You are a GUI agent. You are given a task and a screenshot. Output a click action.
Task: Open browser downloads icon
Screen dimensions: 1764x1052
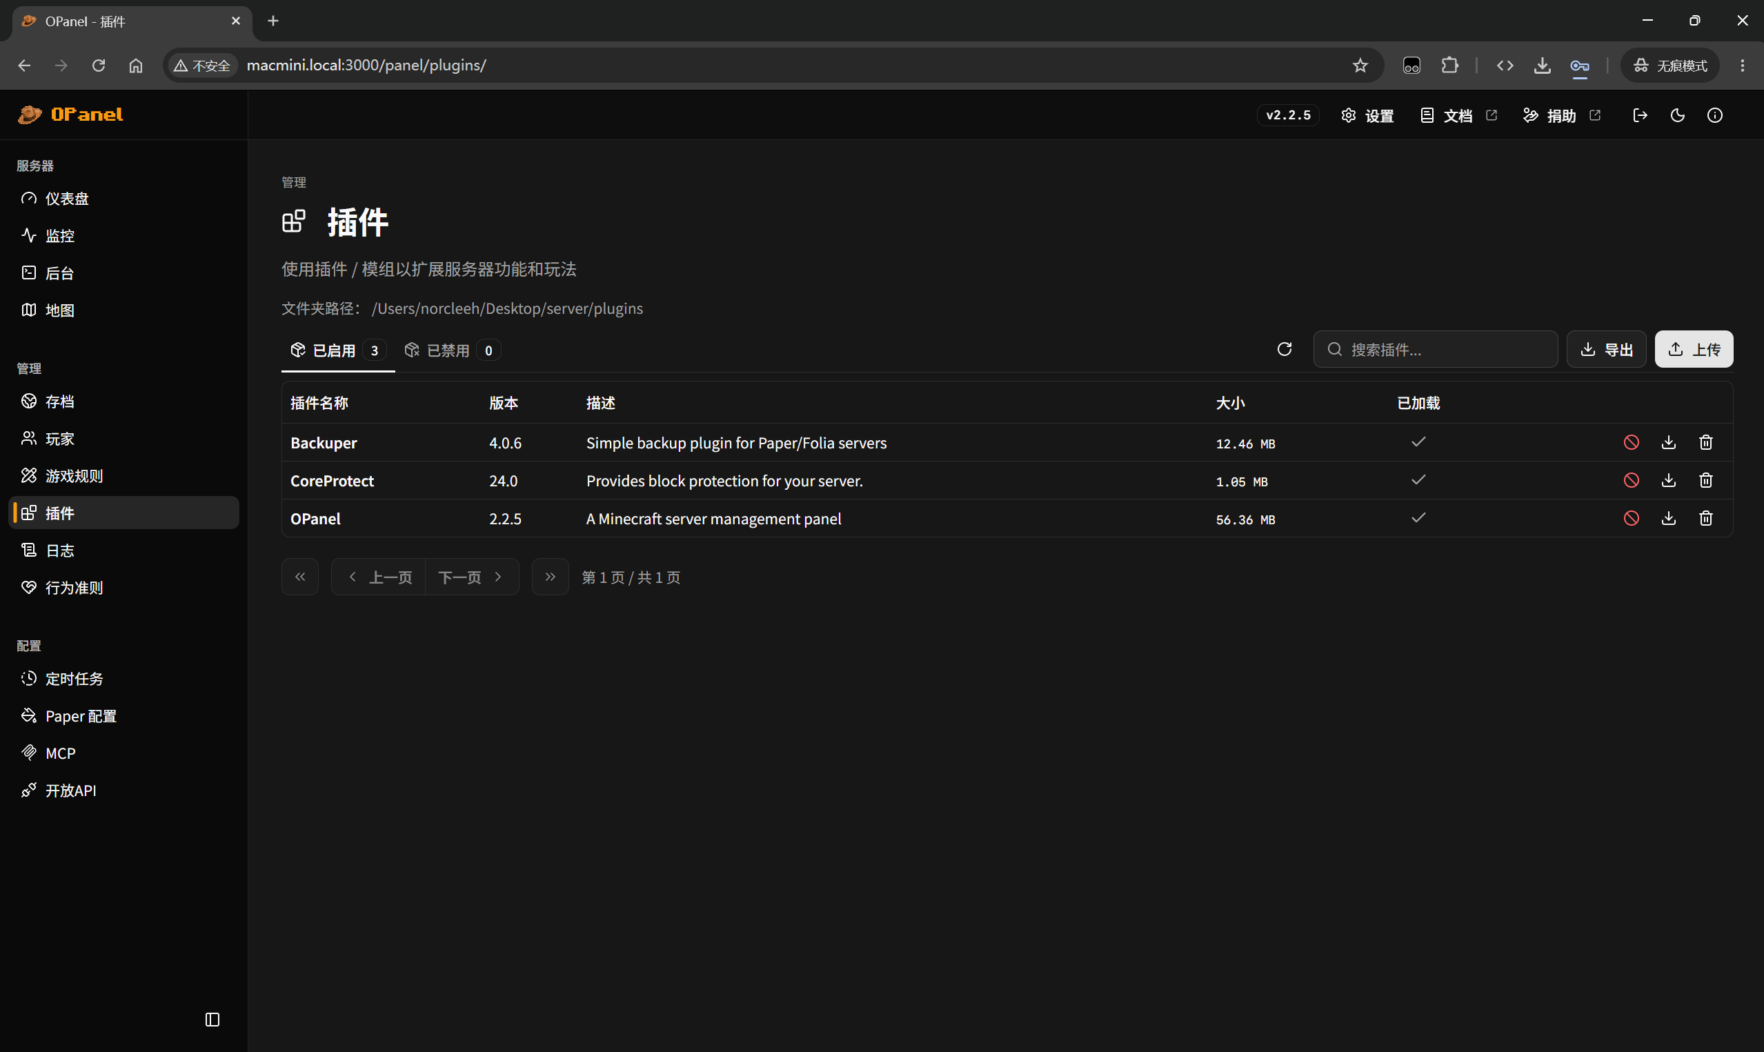click(1541, 66)
